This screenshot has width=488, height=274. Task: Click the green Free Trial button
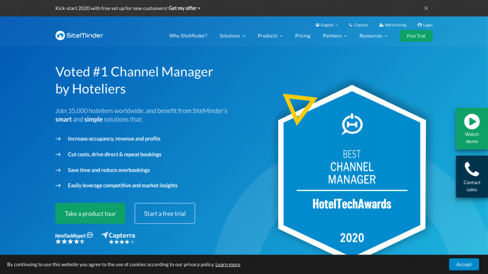[x=416, y=36]
